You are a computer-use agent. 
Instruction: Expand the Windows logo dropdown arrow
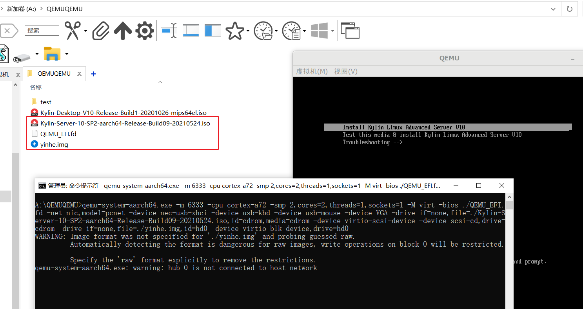[332, 31]
